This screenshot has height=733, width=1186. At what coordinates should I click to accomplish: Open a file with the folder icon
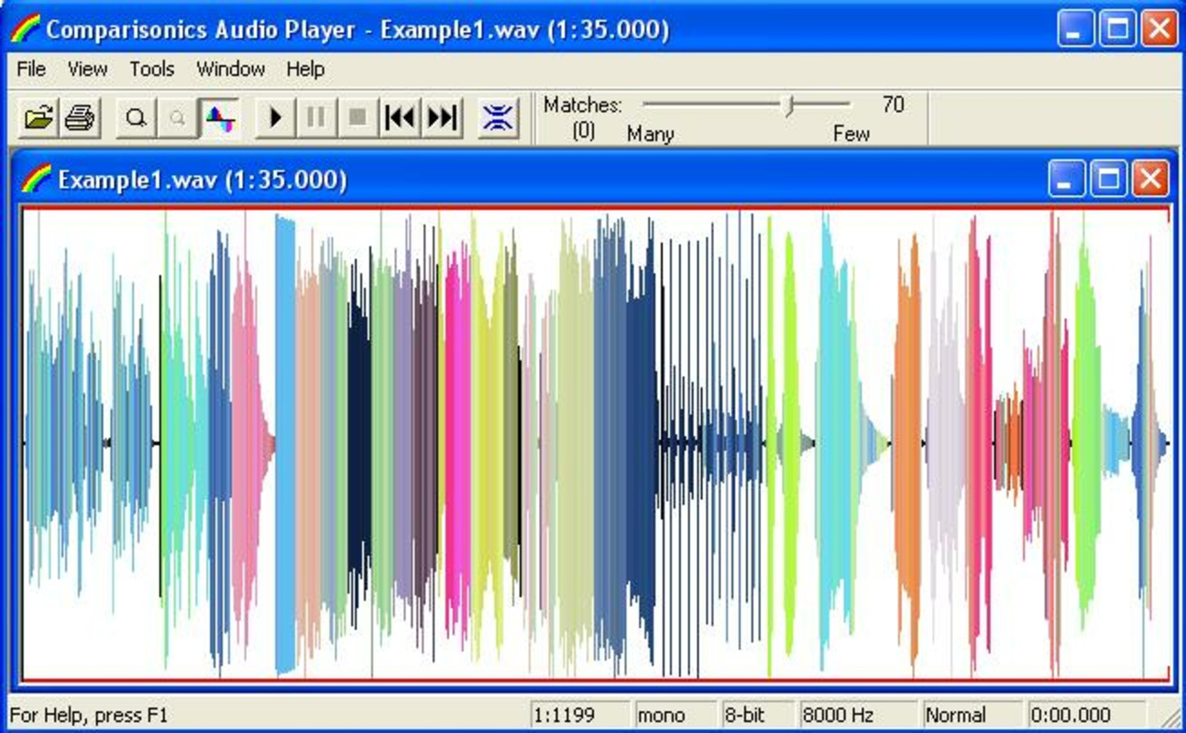(x=38, y=118)
